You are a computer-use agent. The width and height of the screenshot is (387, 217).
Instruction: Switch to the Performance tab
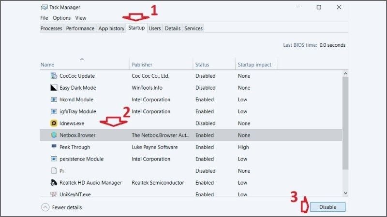[x=80, y=28]
